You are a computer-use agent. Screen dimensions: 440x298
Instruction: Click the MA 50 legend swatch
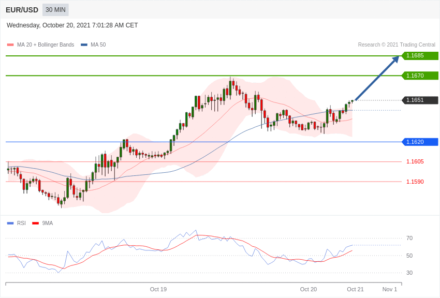point(84,44)
